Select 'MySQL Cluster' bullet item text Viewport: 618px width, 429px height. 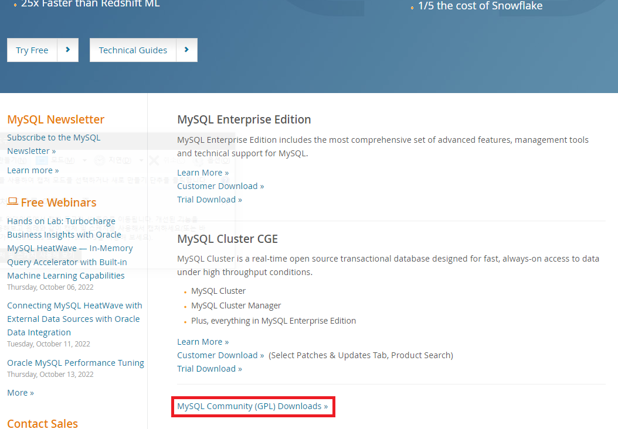[218, 291]
